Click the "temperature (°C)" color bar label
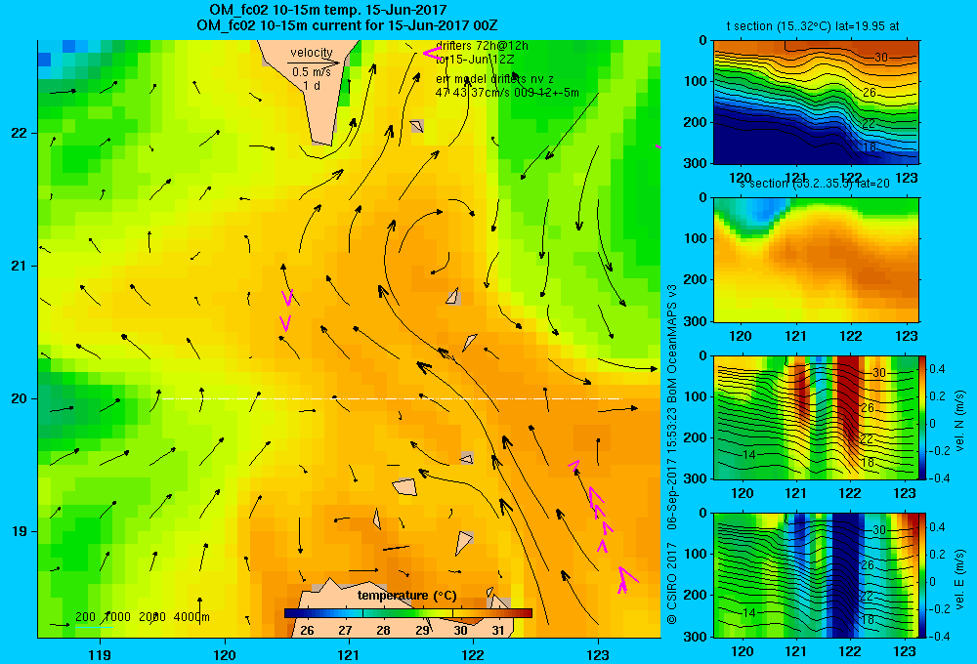Image resolution: width=977 pixels, height=664 pixels. [x=406, y=596]
